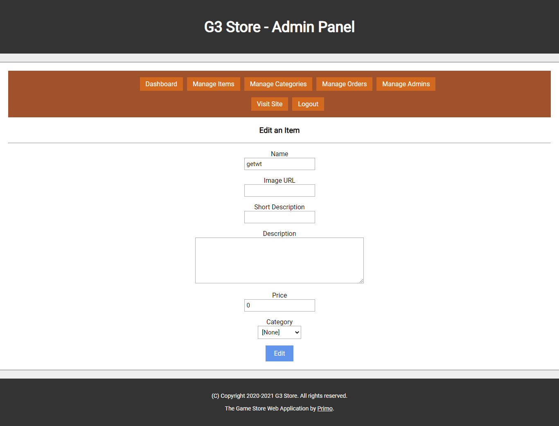Click the 'Description' label text

pos(279,233)
